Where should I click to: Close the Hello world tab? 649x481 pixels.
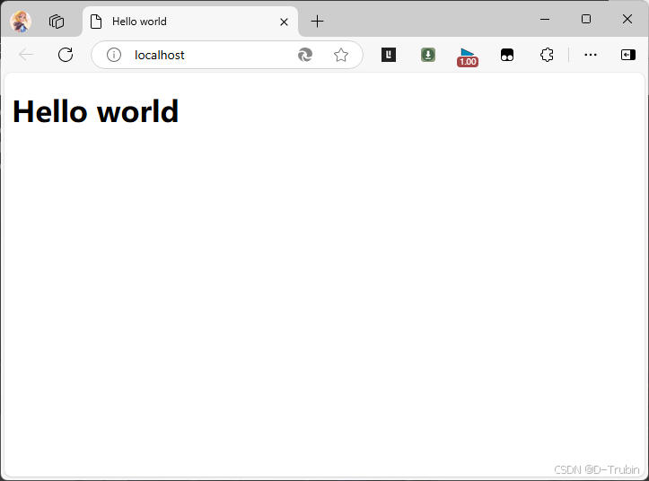(284, 22)
